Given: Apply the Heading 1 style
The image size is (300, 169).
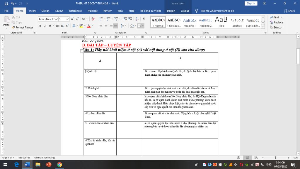Looking at the screenshot, I should click(x=190, y=22).
